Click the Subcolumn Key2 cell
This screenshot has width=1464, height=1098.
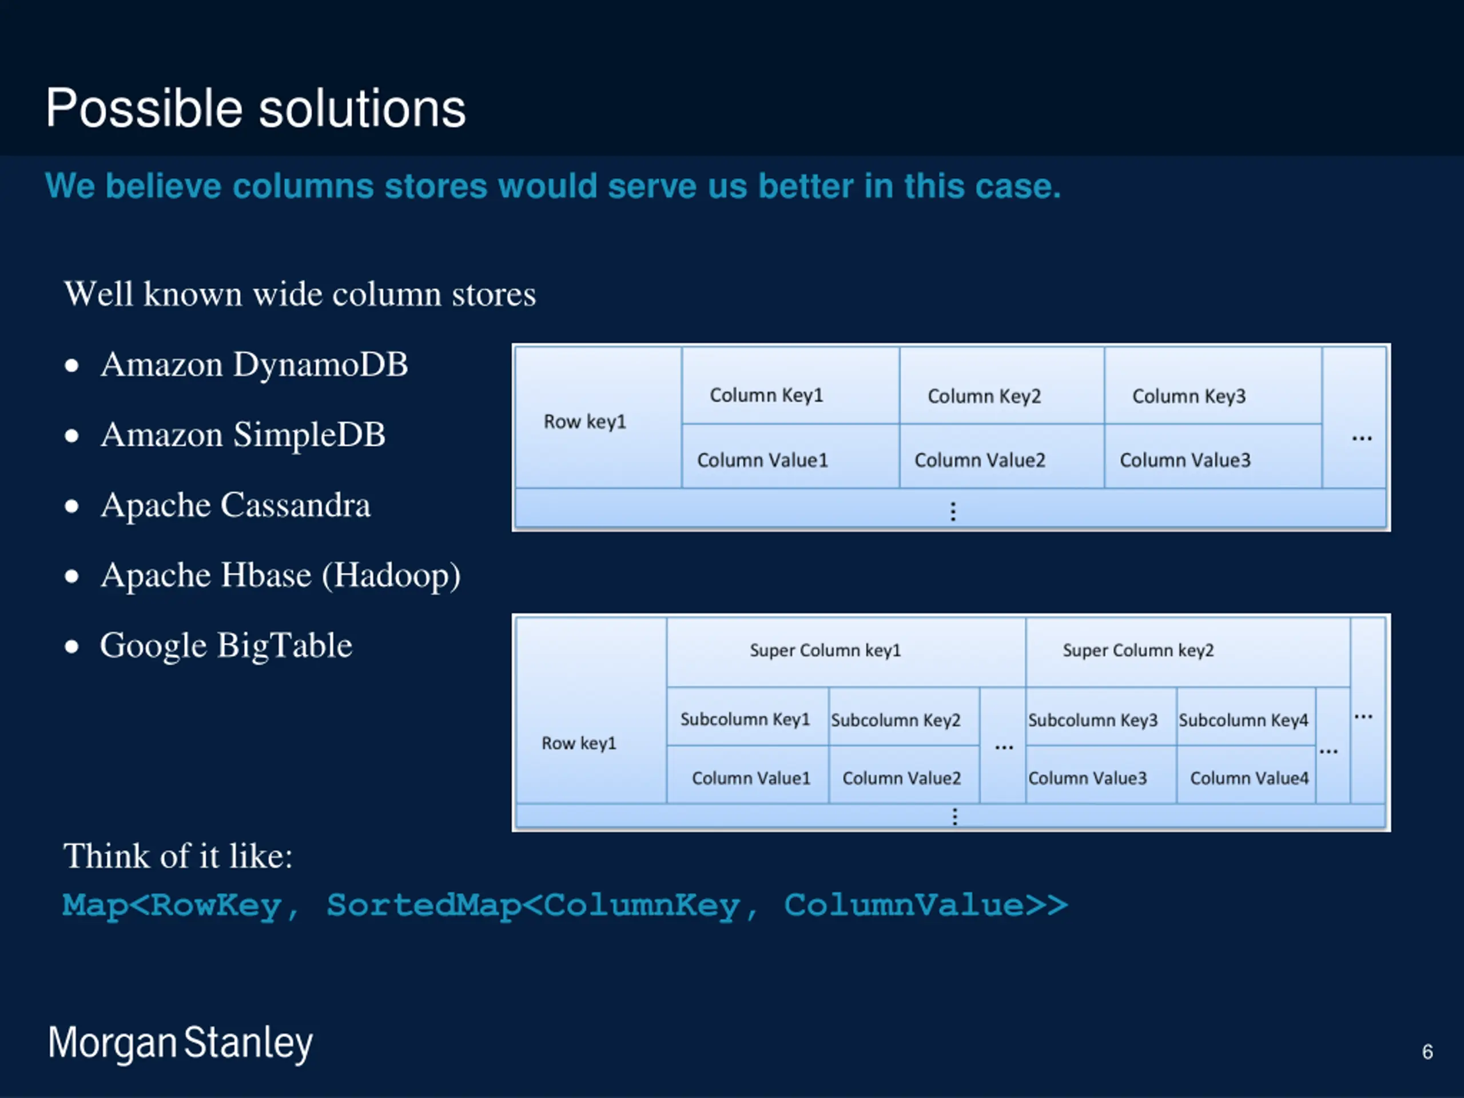coord(896,720)
